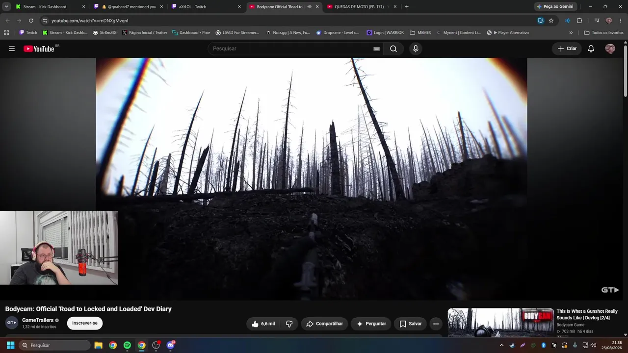Click the Inscrever-se subscribe button
This screenshot has width=628, height=353.
85,323
